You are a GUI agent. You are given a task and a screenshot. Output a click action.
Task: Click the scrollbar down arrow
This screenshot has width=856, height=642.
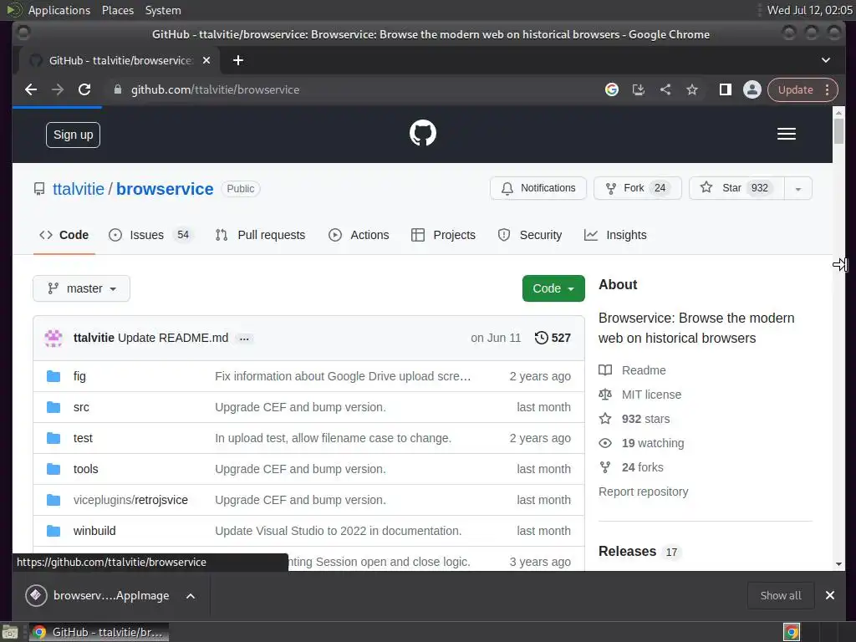[838, 564]
